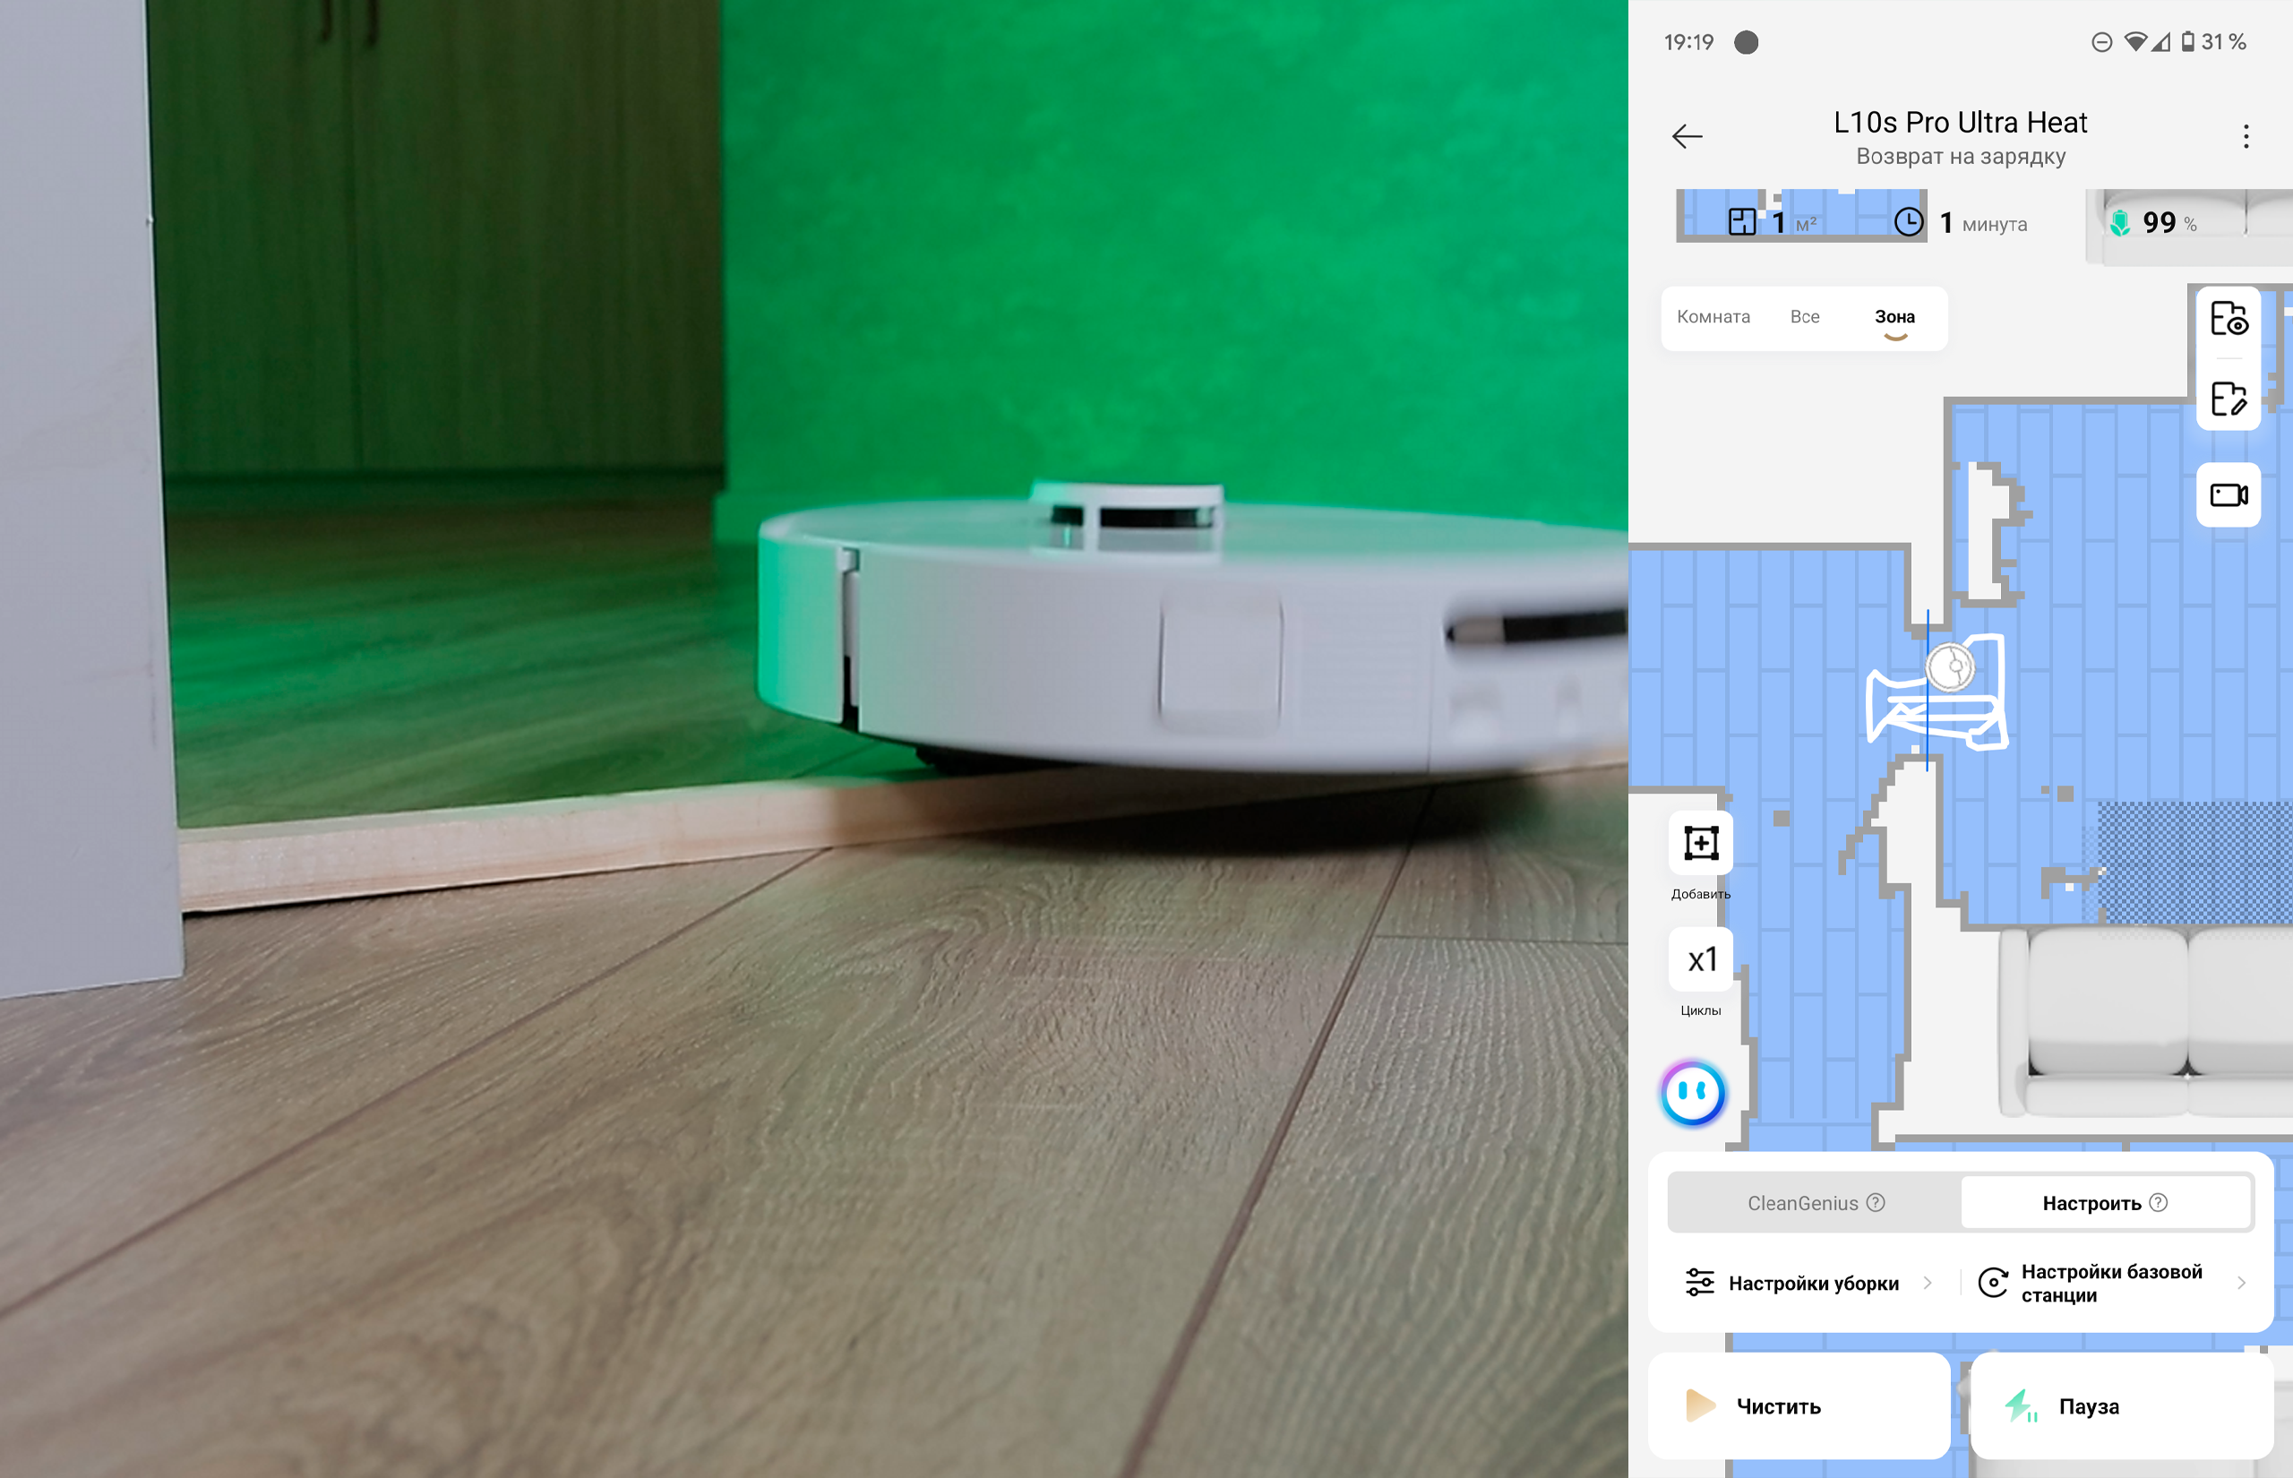This screenshot has height=1478, width=2293.
Task: Tap the Добавить add zone icon
Action: point(1700,844)
